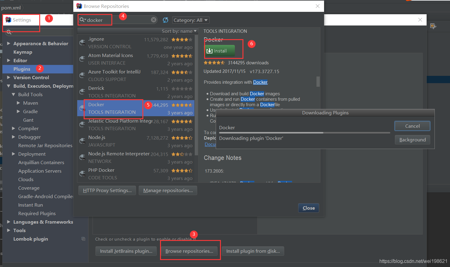Expand the Version Control node

(x=9, y=77)
